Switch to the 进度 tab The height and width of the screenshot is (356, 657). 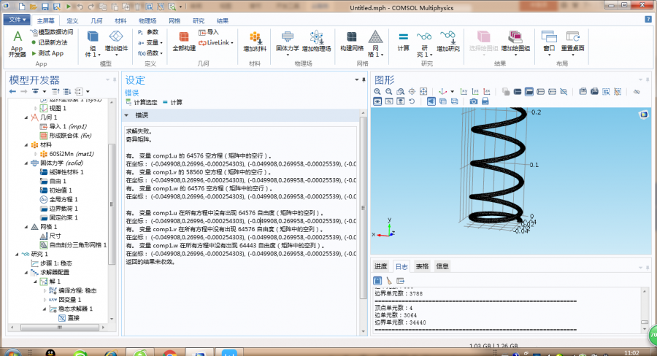click(x=380, y=266)
